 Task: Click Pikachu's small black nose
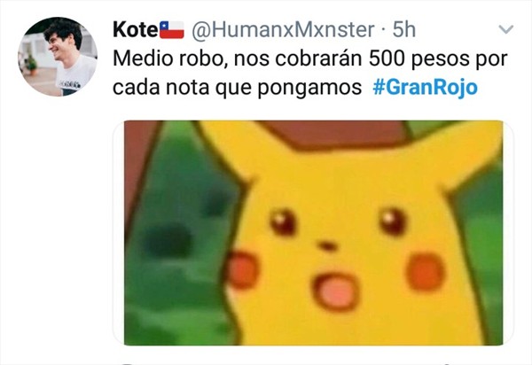pyautogui.click(x=327, y=245)
